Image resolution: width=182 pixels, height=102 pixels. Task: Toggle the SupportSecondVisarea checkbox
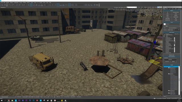point(174,41)
